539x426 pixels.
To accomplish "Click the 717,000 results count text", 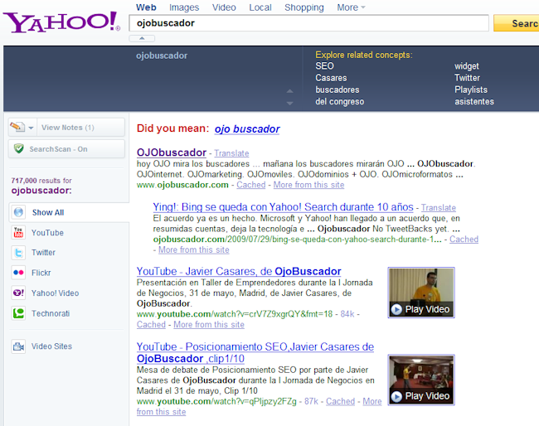I will click(x=41, y=181).
